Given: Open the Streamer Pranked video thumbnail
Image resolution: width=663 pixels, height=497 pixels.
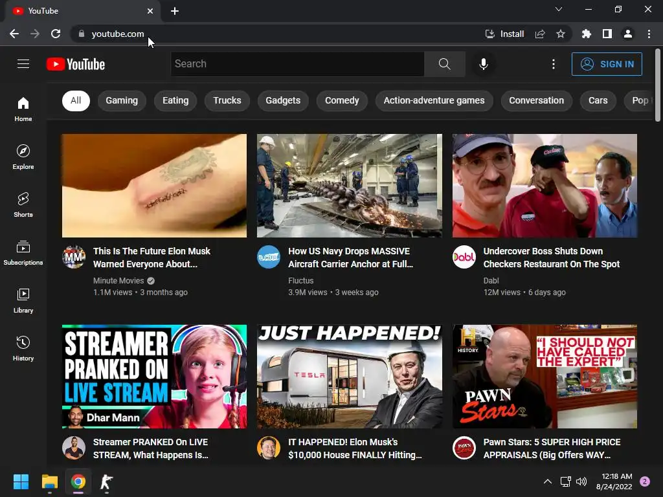Looking at the screenshot, I should [x=154, y=377].
